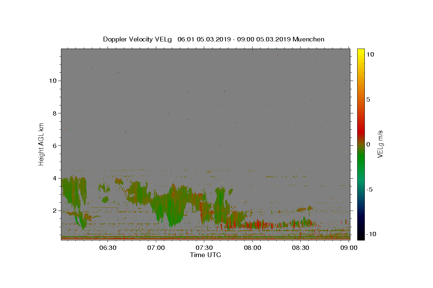
Task: Click the height axis label 4
Action: [x=54, y=178]
